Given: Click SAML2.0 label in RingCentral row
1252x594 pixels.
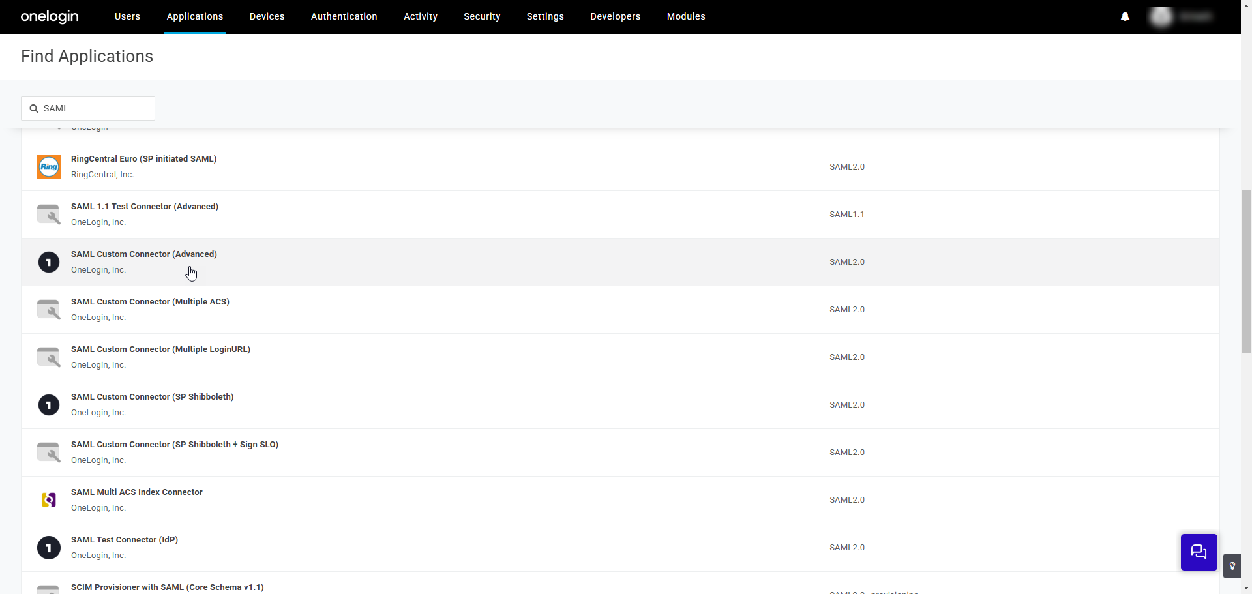Looking at the screenshot, I should click(847, 167).
